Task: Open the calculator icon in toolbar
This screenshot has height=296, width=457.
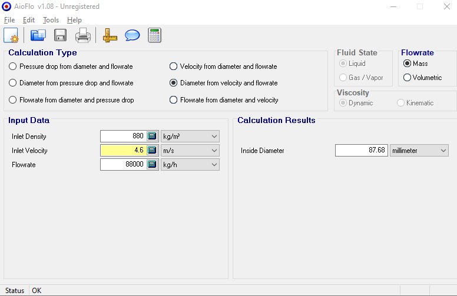Action: 155,35
